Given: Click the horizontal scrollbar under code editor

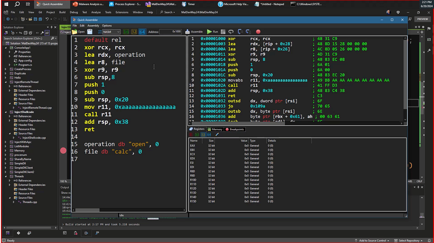Looking at the screenshot, I should 129,210.
